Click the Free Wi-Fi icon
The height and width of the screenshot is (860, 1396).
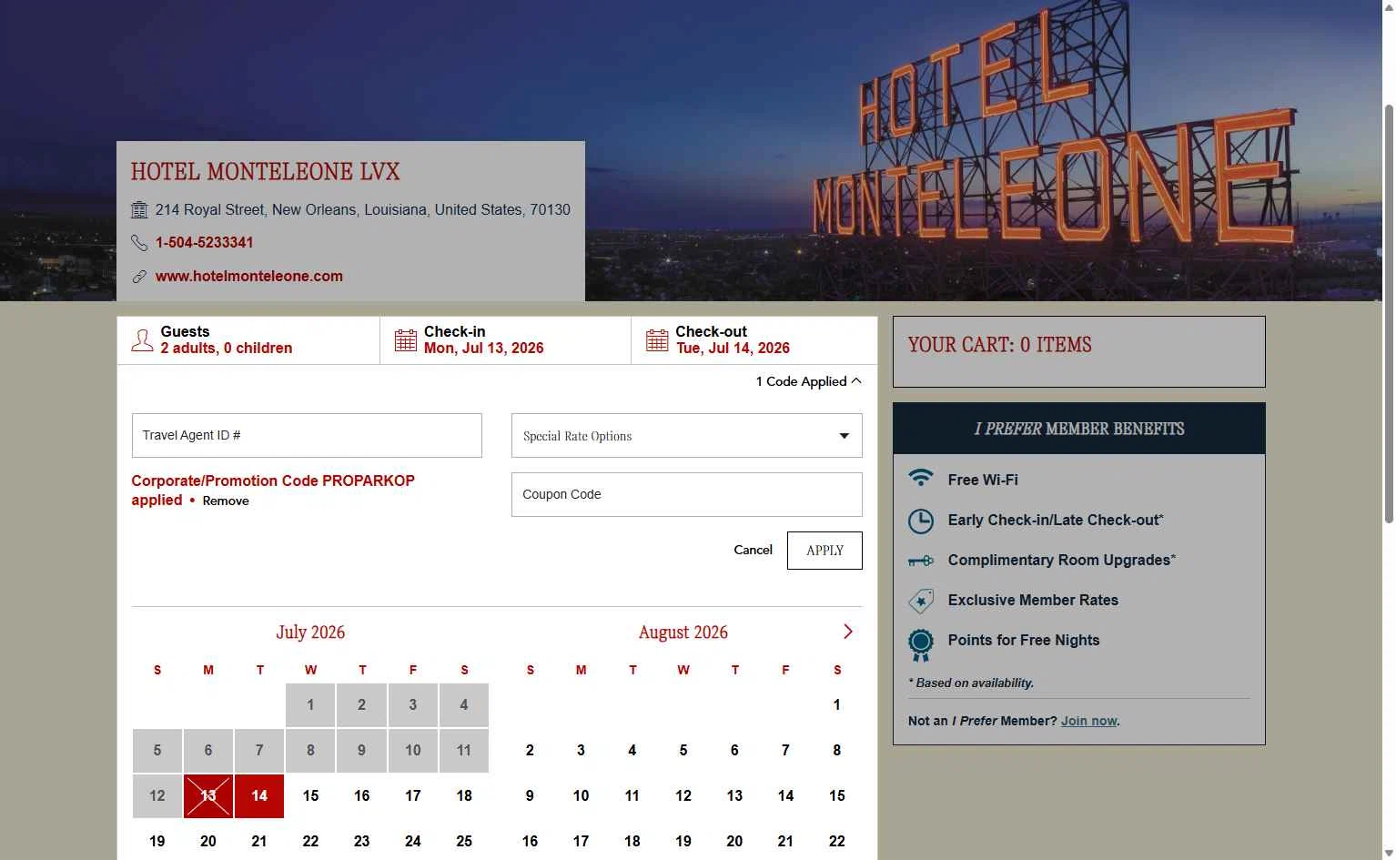[x=921, y=479]
